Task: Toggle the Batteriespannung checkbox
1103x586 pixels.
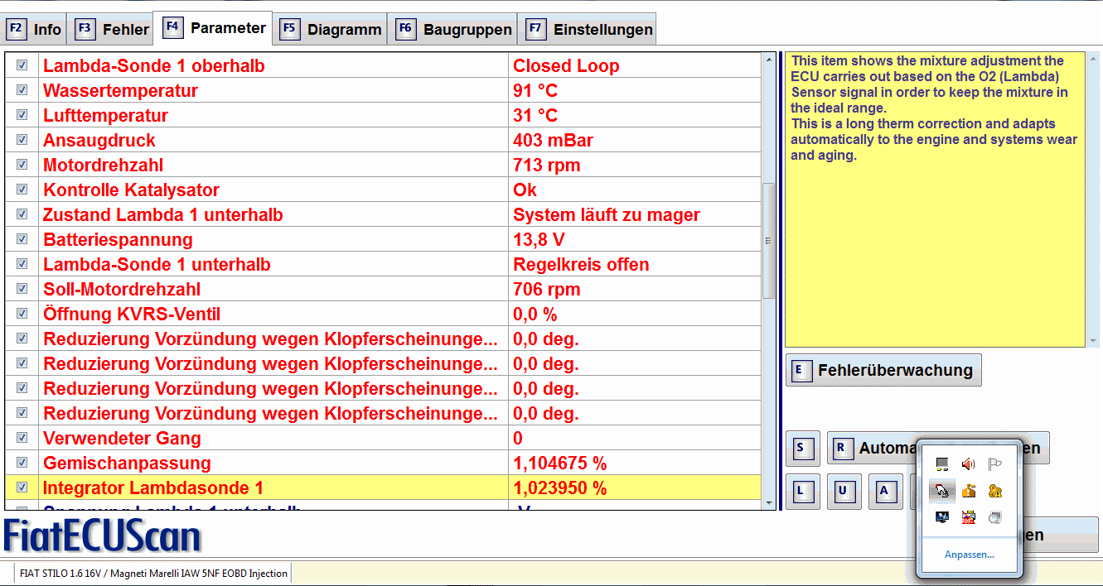Action: 22,239
